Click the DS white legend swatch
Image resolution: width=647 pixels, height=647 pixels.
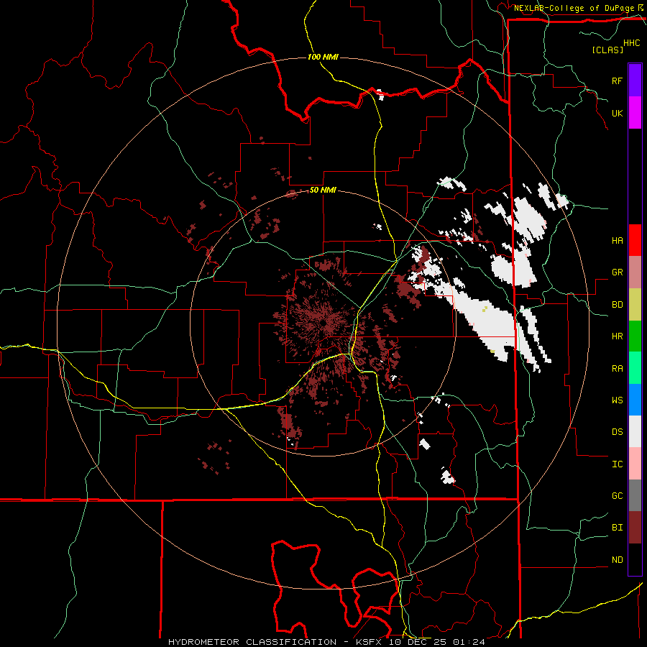tap(635, 431)
